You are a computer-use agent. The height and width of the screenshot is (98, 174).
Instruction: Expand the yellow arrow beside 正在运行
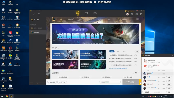[140, 82]
